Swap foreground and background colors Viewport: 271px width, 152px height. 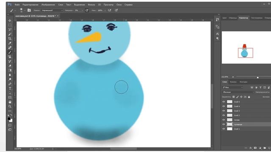(x=11, y=115)
